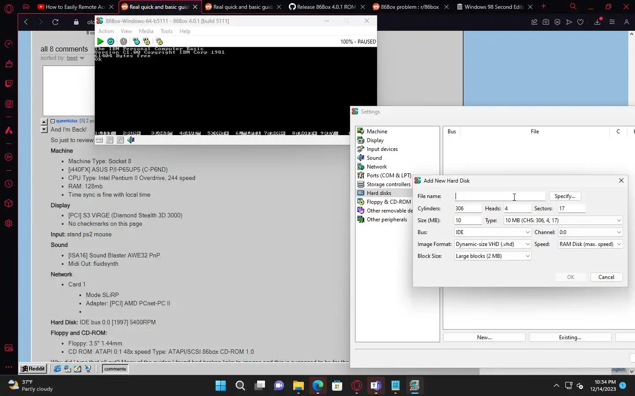Image resolution: width=635 pixels, height=396 pixels.
Task: Open the 86Box View menu
Action: click(x=126, y=31)
